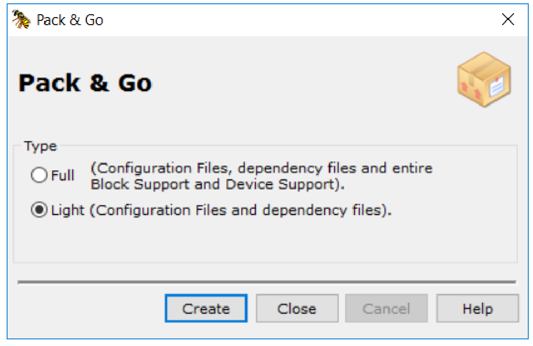The height and width of the screenshot is (346, 533).
Task: Click the empty middle of the title bar
Action: coord(285,19)
